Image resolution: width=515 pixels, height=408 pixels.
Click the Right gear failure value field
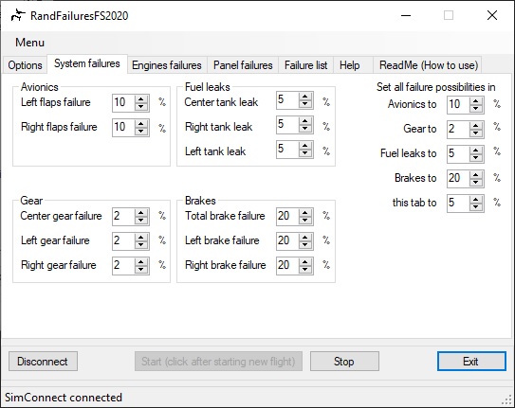coord(123,265)
